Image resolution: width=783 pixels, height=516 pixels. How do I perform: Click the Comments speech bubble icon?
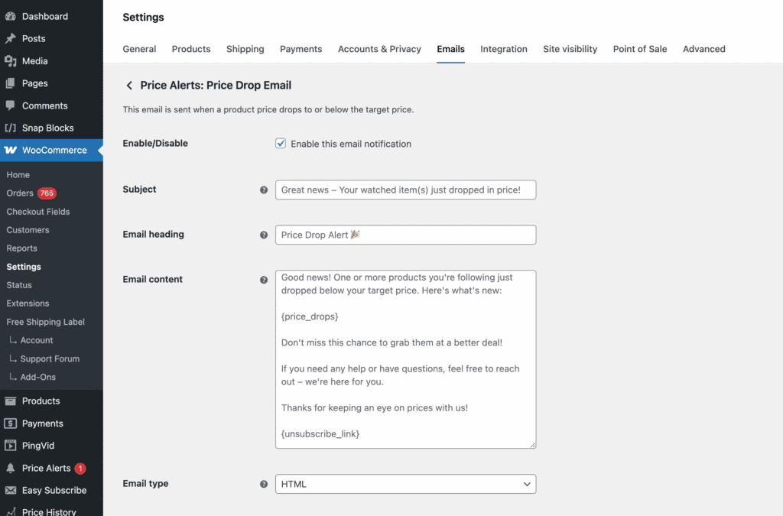click(11, 105)
